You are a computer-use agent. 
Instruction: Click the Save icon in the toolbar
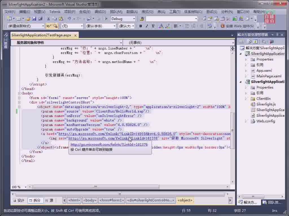[x=34, y=19]
